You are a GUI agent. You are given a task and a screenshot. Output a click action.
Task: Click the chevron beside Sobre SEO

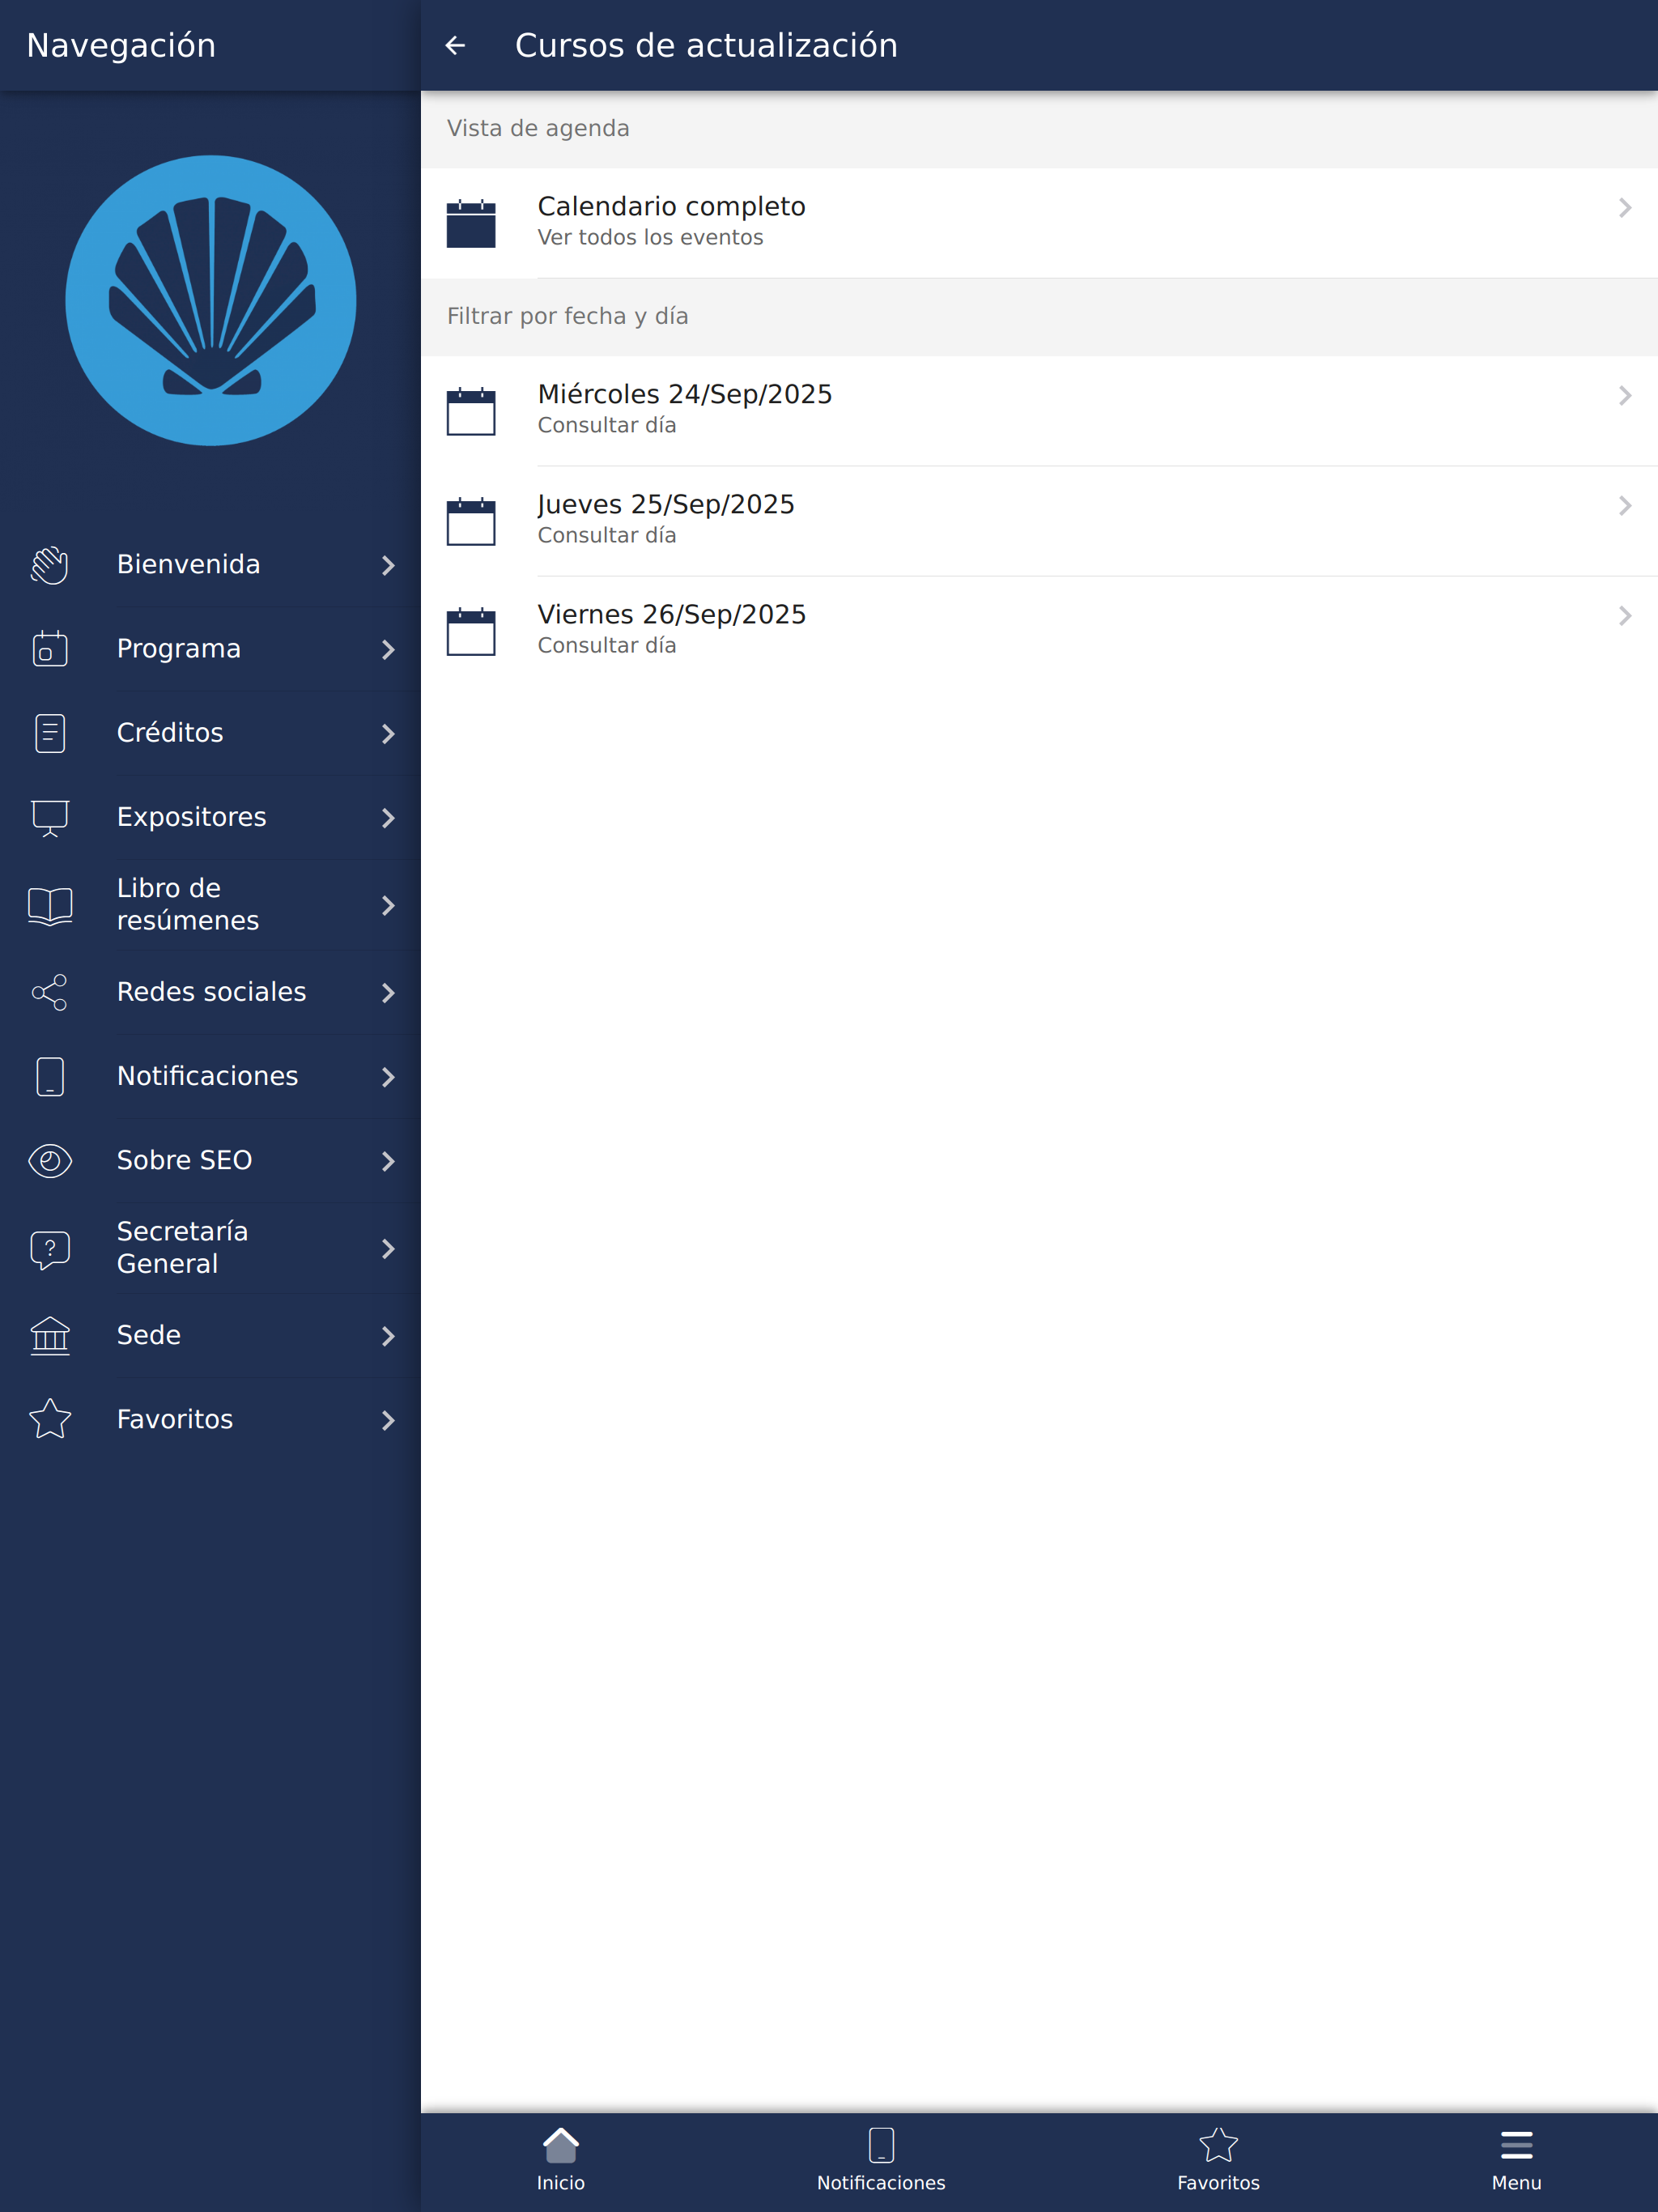coord(388,1161)
